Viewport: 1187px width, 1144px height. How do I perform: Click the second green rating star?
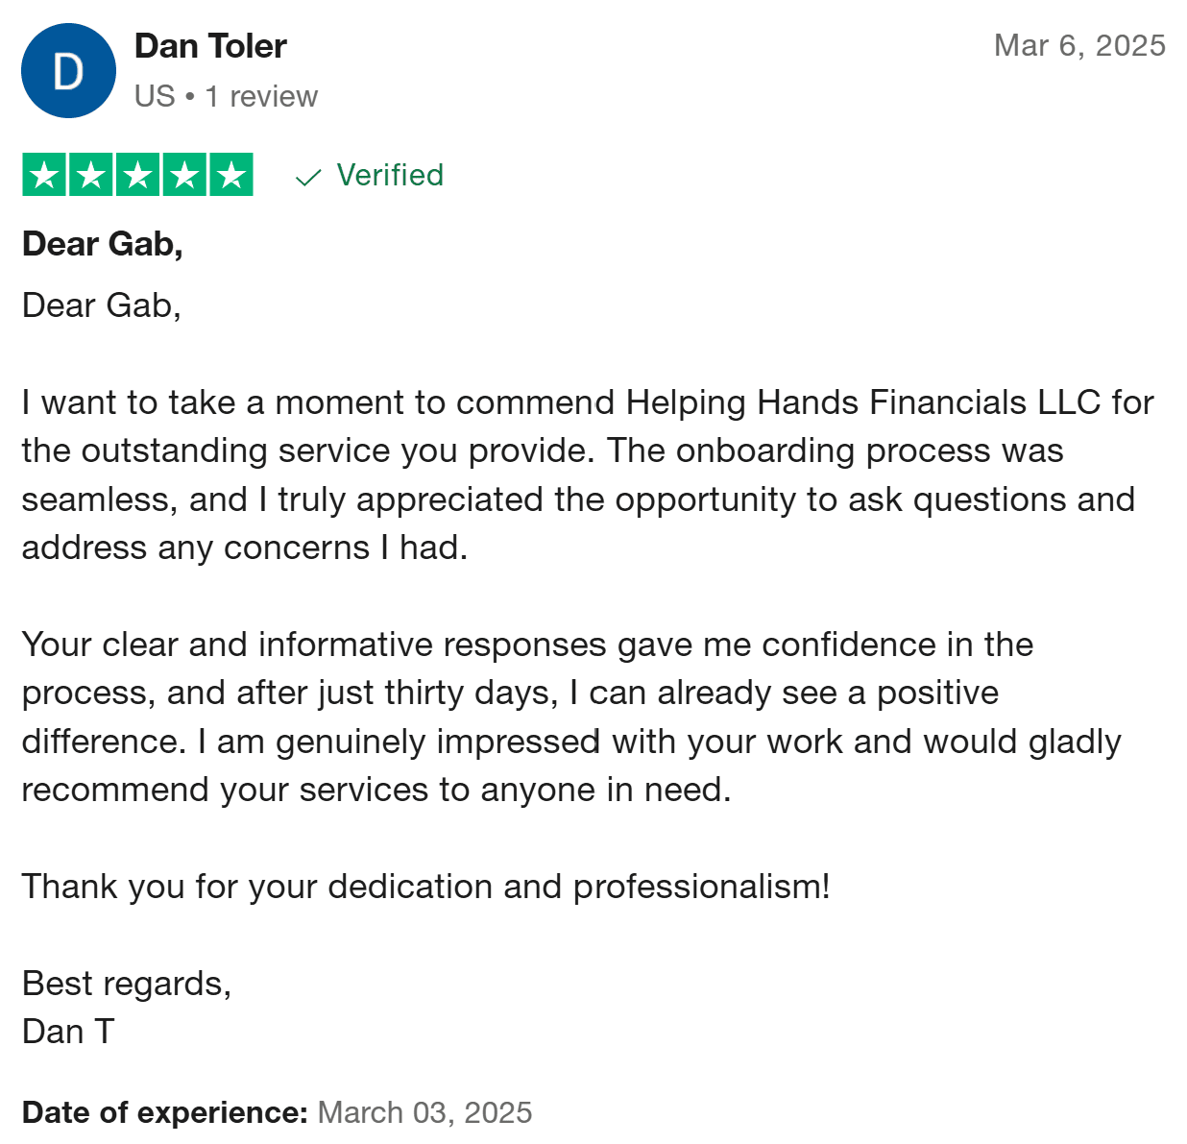(91, 175)
